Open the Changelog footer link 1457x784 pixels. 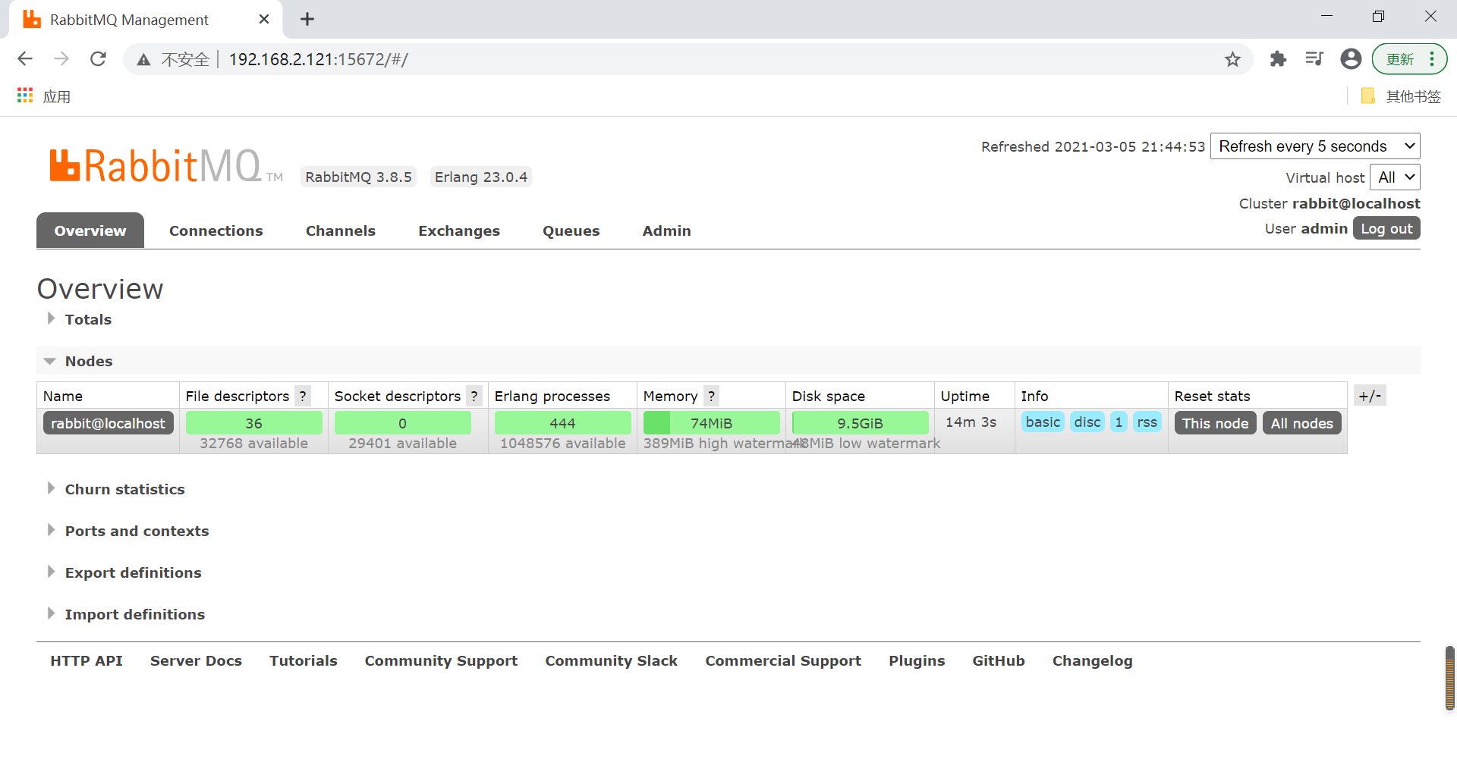pyautogui.click(x=1092, y=660)
